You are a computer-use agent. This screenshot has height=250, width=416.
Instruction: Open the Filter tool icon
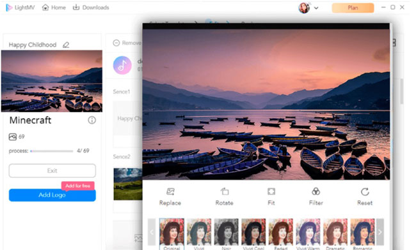(316, 191)
